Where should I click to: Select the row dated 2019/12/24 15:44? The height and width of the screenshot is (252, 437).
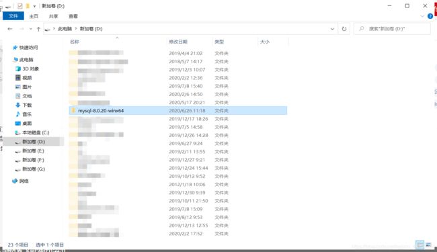(x=178, y=168)
